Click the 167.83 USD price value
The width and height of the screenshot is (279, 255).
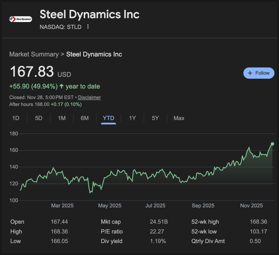[x=32, y=72]
